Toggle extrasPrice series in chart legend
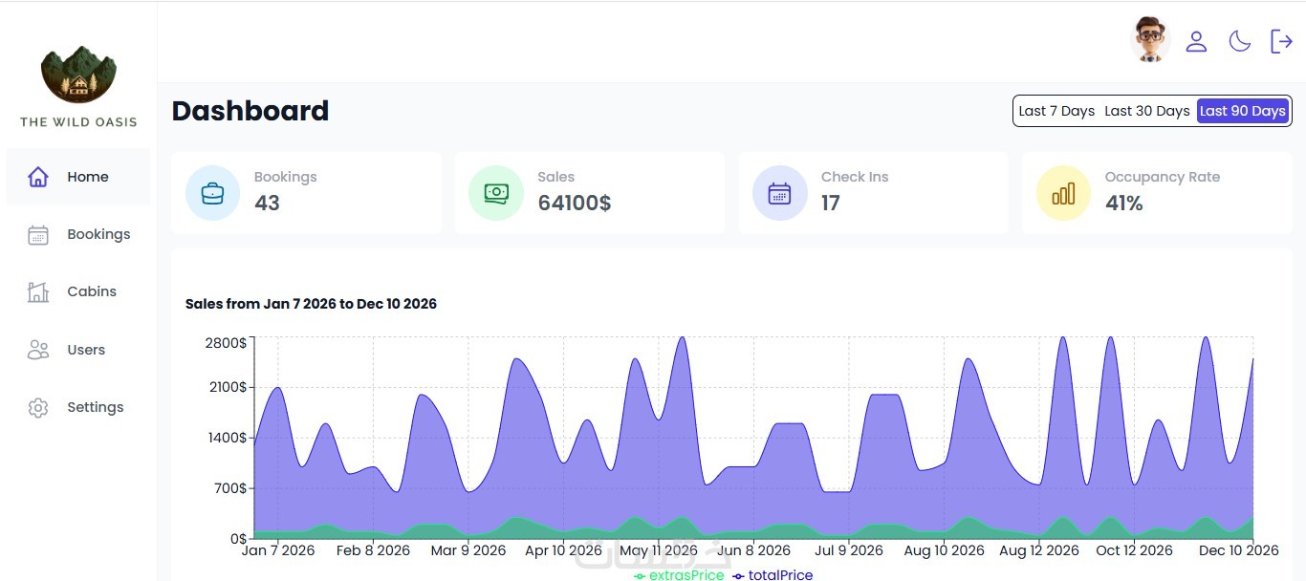Viewport: 1306px width, 581px height. pos(679,575)
